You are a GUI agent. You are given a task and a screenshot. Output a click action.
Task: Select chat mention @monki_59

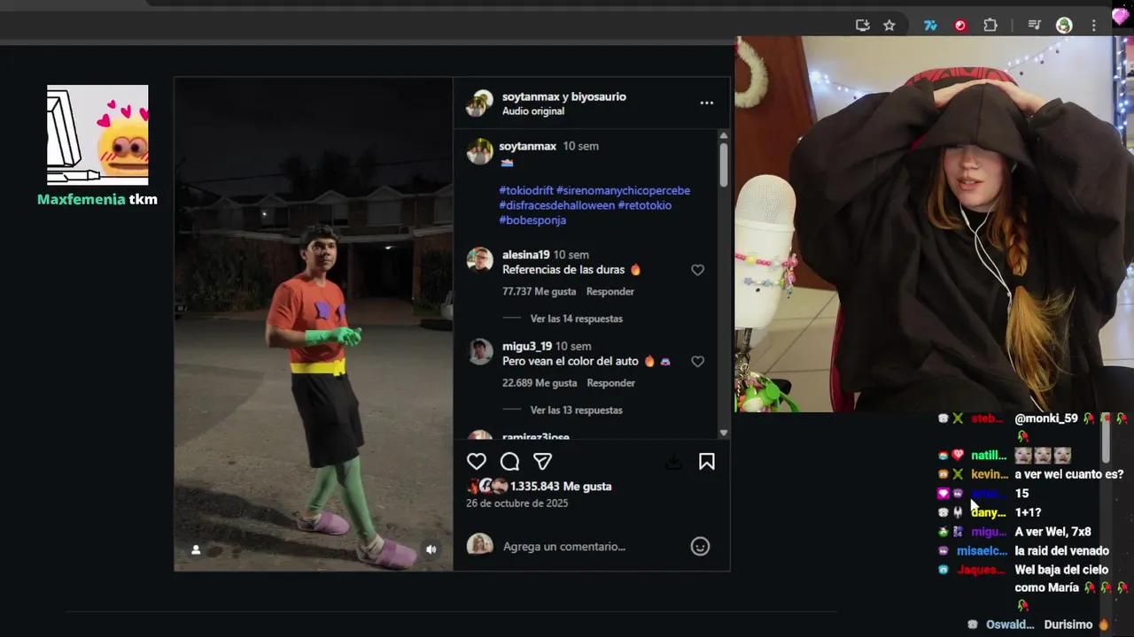click(1046, 418)
